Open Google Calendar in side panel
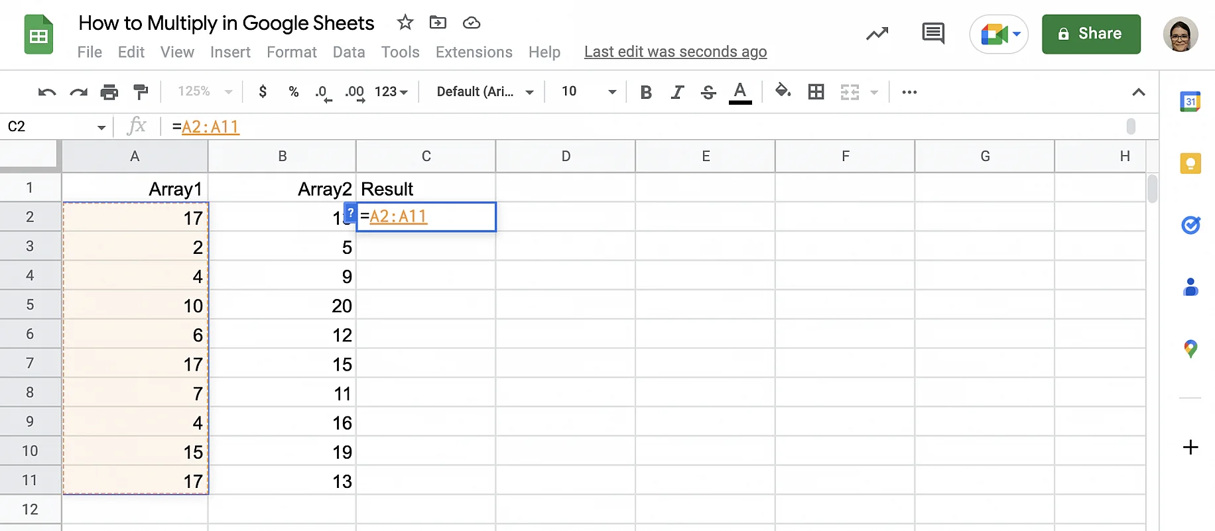 (1190, 101)
